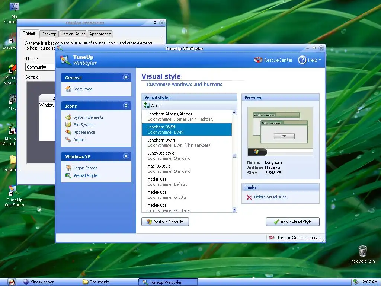Click the Start button on the taskbar
Screen dimensions: 381x286
[12, 282]
